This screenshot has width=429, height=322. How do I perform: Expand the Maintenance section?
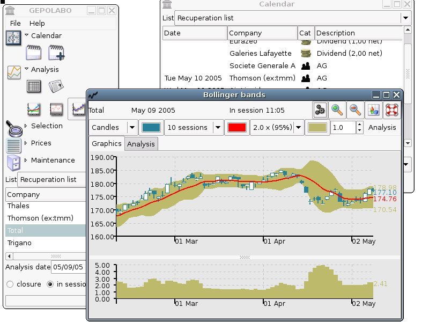click(x=26, y=160)
